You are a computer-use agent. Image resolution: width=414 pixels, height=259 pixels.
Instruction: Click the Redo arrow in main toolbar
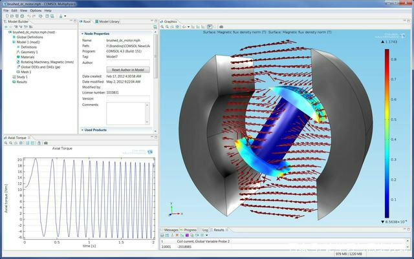point(34,16)
